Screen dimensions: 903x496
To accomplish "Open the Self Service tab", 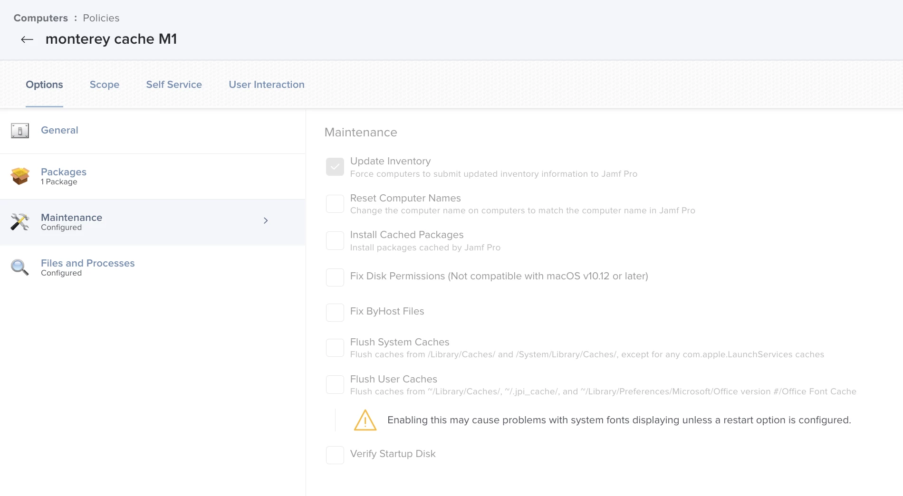I will click(x=174, y=85).
